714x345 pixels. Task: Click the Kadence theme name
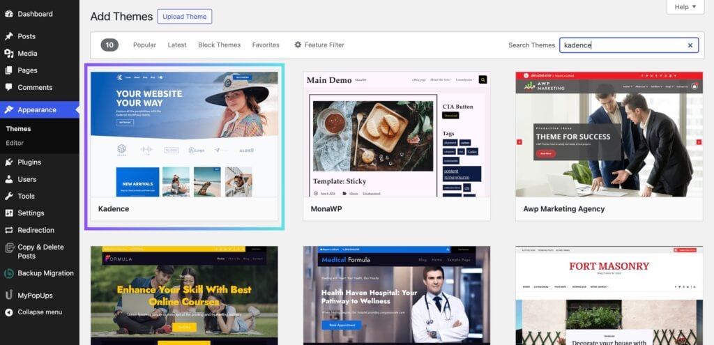point(114,209)
